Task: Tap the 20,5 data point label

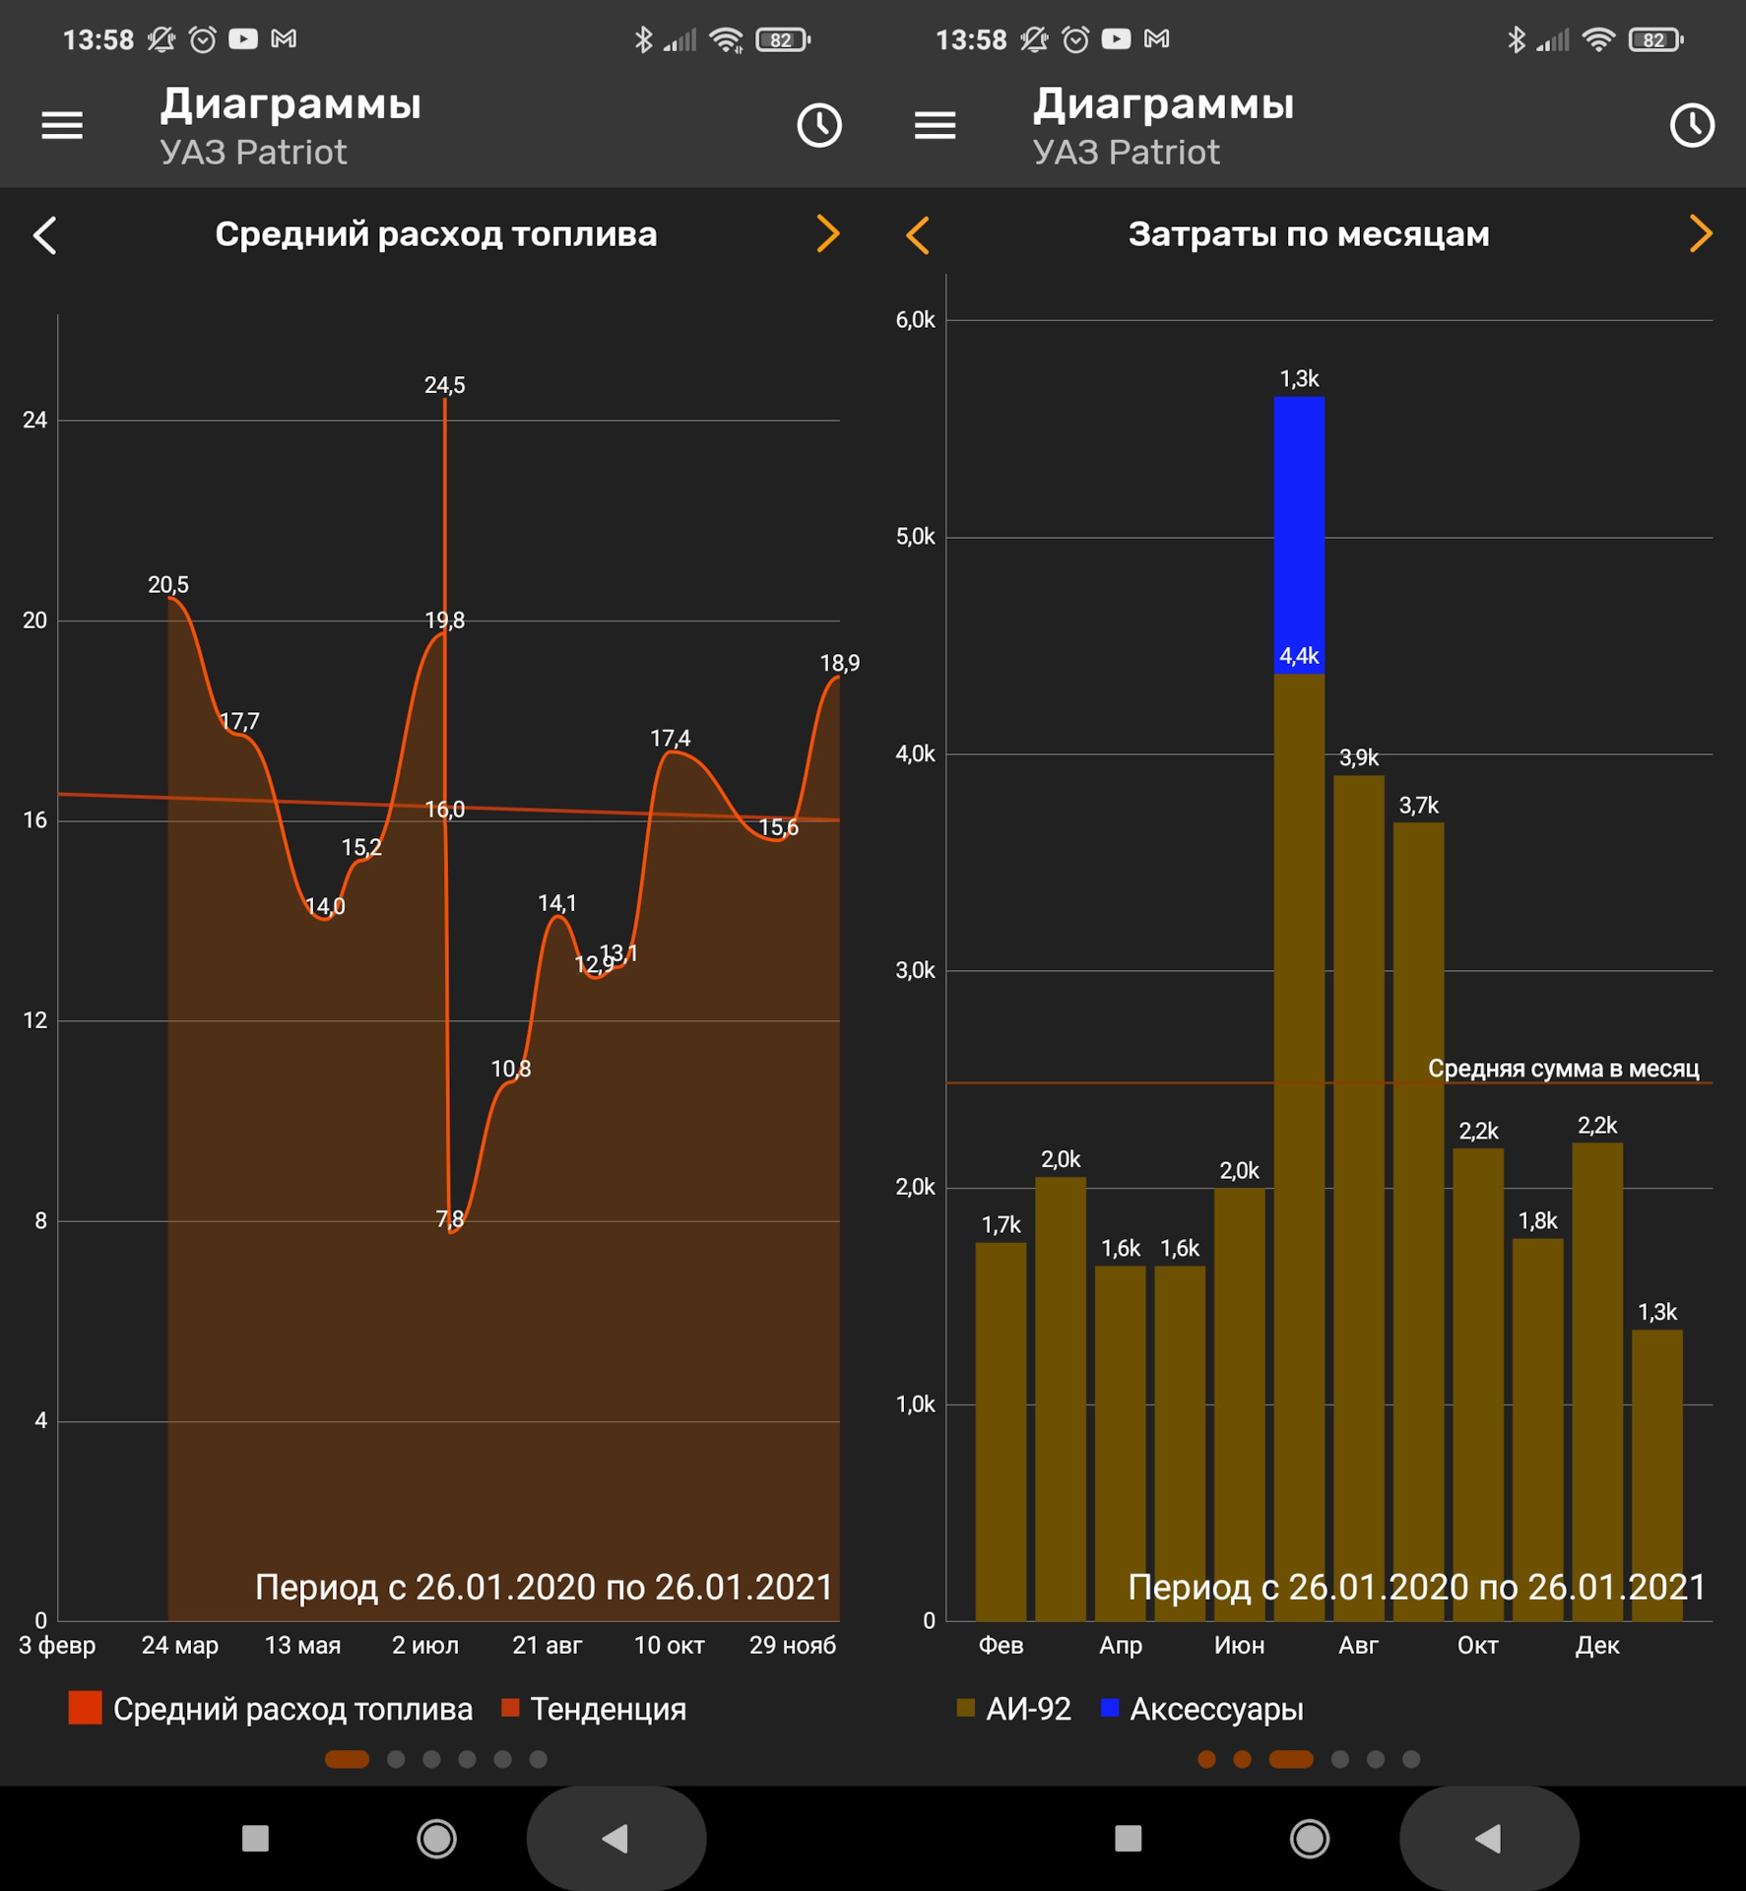Action: (x=168, y=585)
